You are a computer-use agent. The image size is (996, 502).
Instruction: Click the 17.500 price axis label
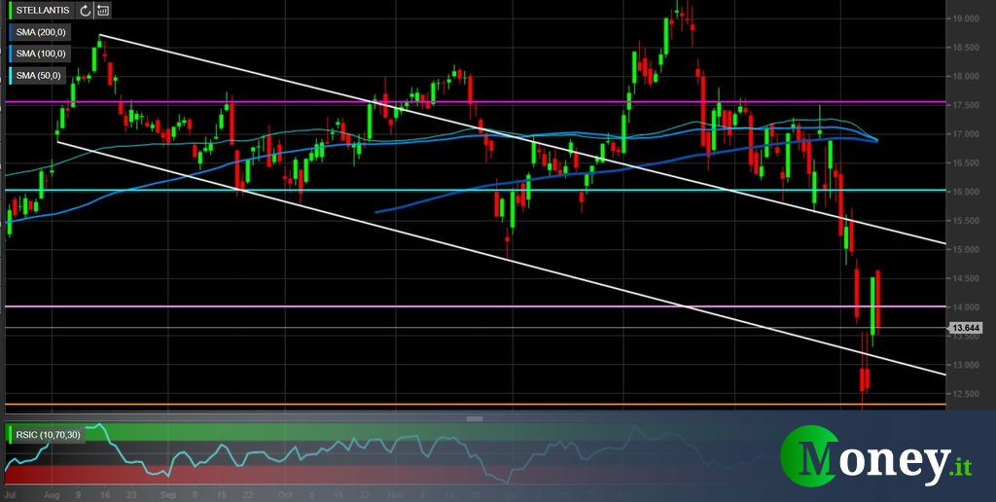point(965,105)
